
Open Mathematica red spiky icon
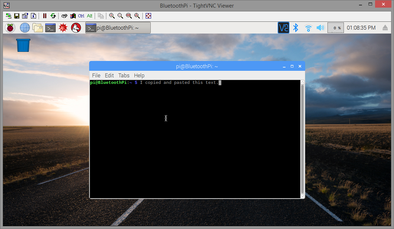coord(63,28)
